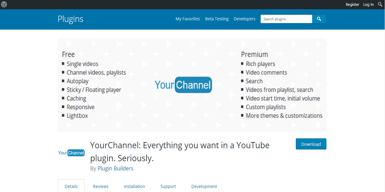Open the Plugin Builders author link
This screenshot has height=192, width=385.
(x=116, y=168)
